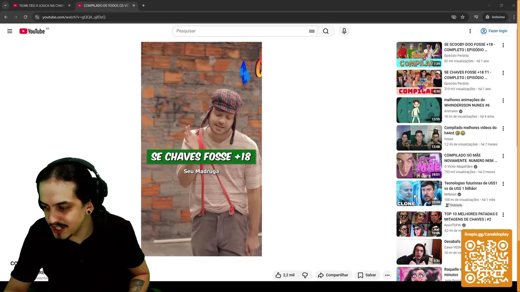The height and width of the screenshot is (292, 520).
Task: Close the COMPILADO DE TODOS tab
Action: 134,6
